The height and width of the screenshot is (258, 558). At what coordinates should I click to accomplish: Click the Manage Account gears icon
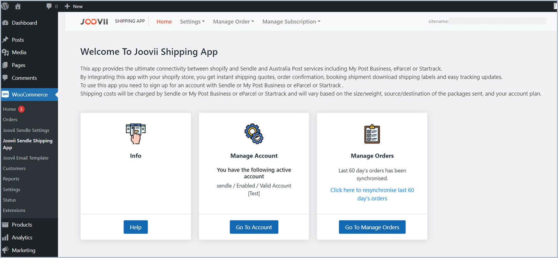(x=254, y=134)
